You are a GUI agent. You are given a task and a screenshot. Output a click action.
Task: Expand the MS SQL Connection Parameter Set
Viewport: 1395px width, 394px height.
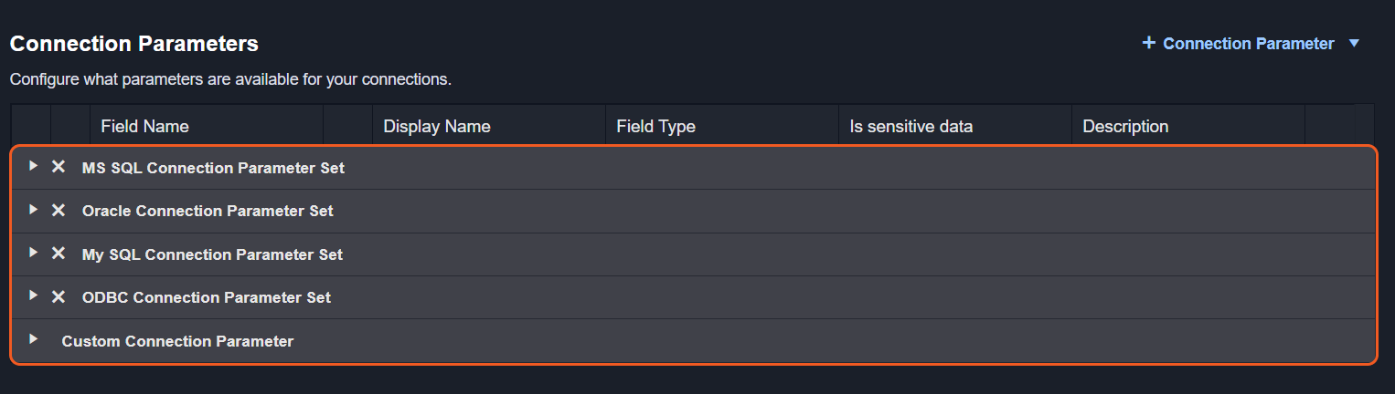[x=33, y=166]
